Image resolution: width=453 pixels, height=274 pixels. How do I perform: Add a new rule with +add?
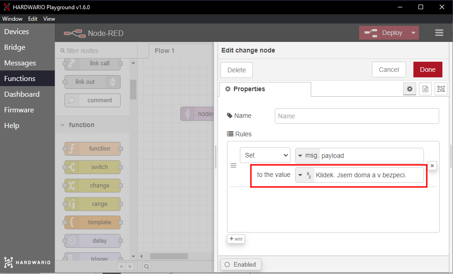coord(236,239)
